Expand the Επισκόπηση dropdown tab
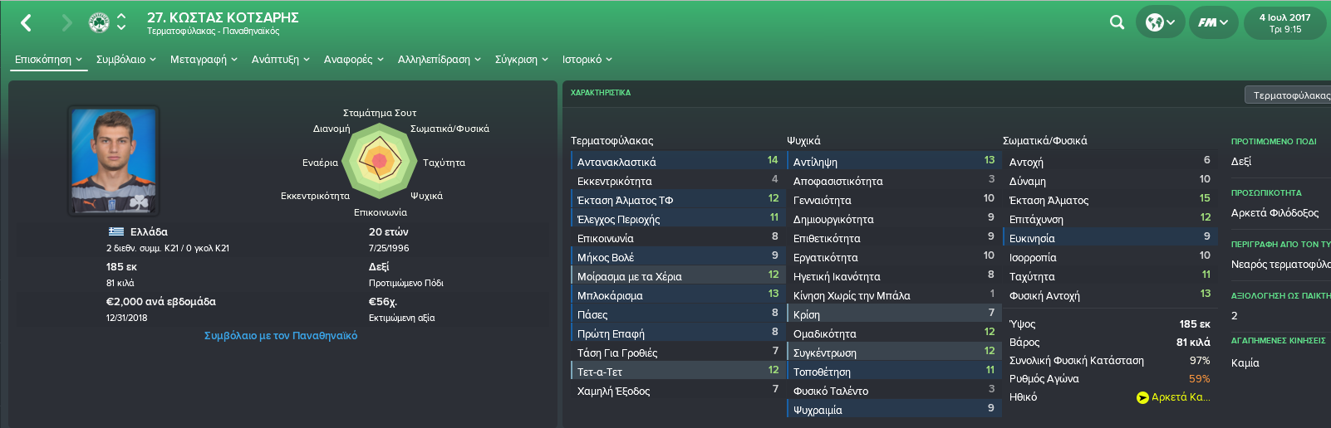Screen dimensions: 1331x428 click(49, 60)
